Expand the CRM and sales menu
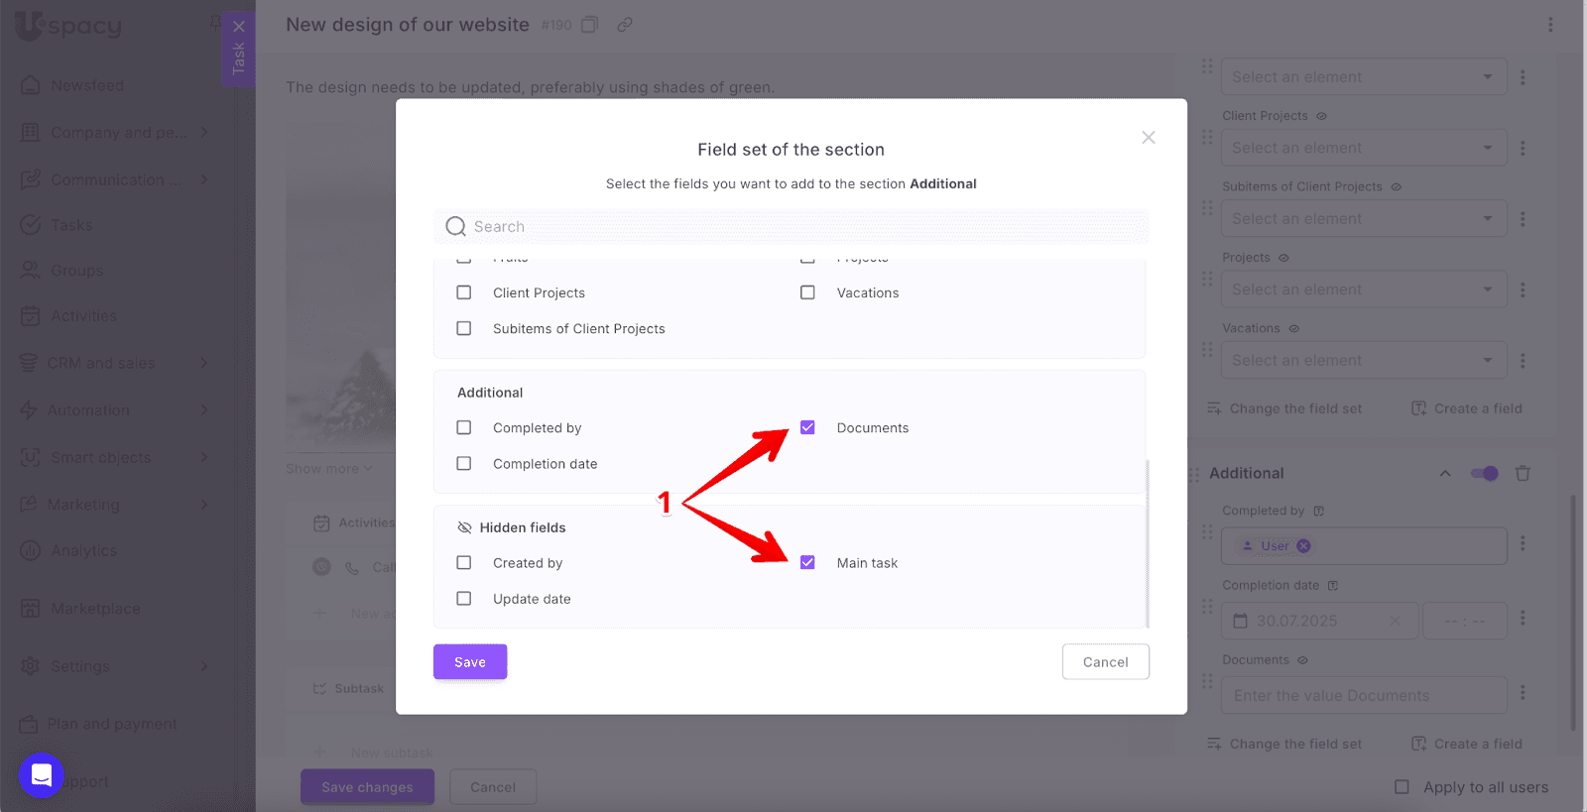Viewport: 1587px width, 812px height. tap(203, 363)
